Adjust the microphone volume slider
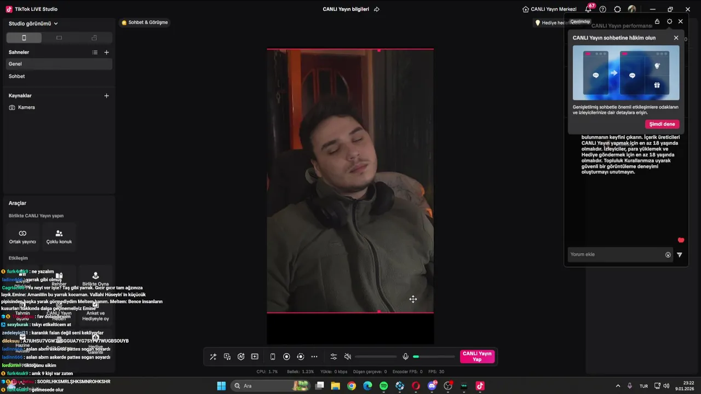701x394 pixels. (434, 357)
